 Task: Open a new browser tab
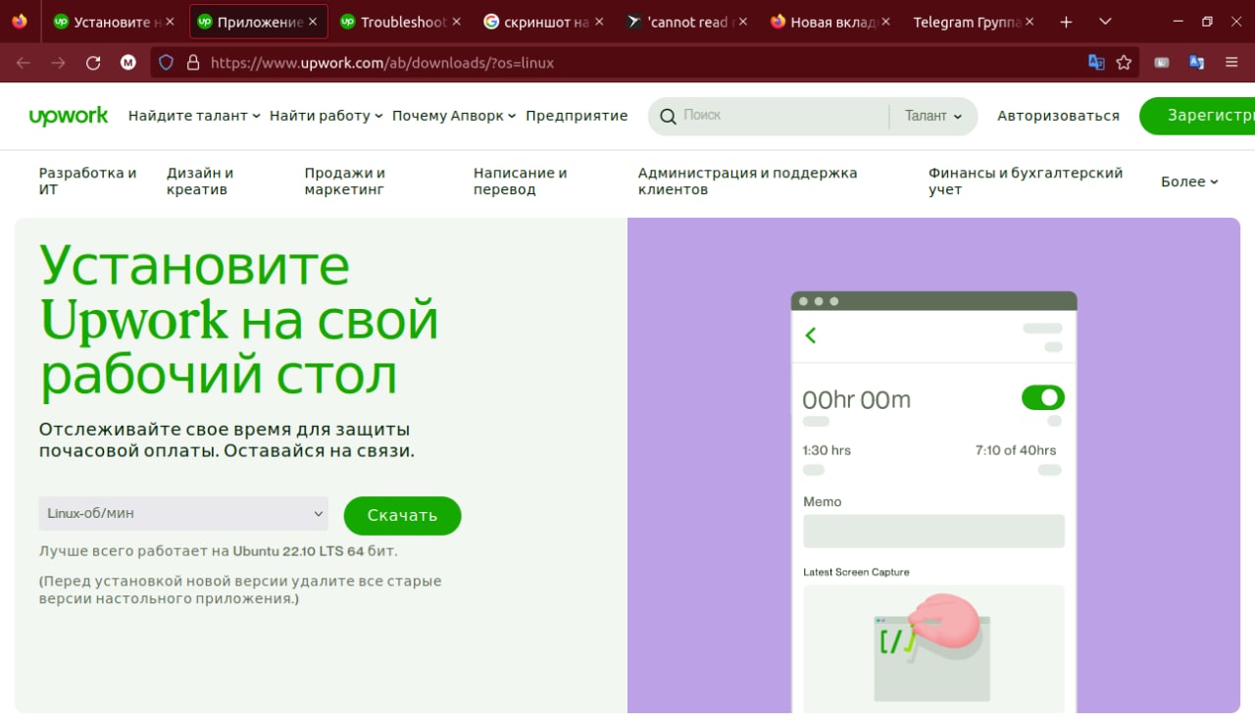(x=1067, y=22)
